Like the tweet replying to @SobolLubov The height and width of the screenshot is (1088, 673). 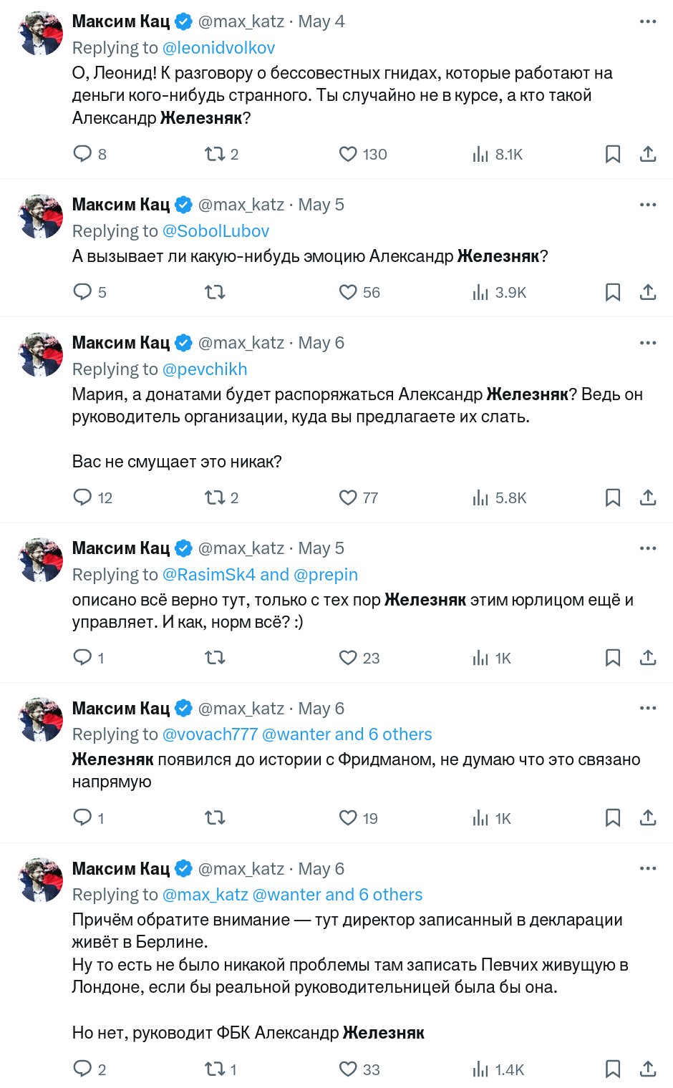(348, 292)
